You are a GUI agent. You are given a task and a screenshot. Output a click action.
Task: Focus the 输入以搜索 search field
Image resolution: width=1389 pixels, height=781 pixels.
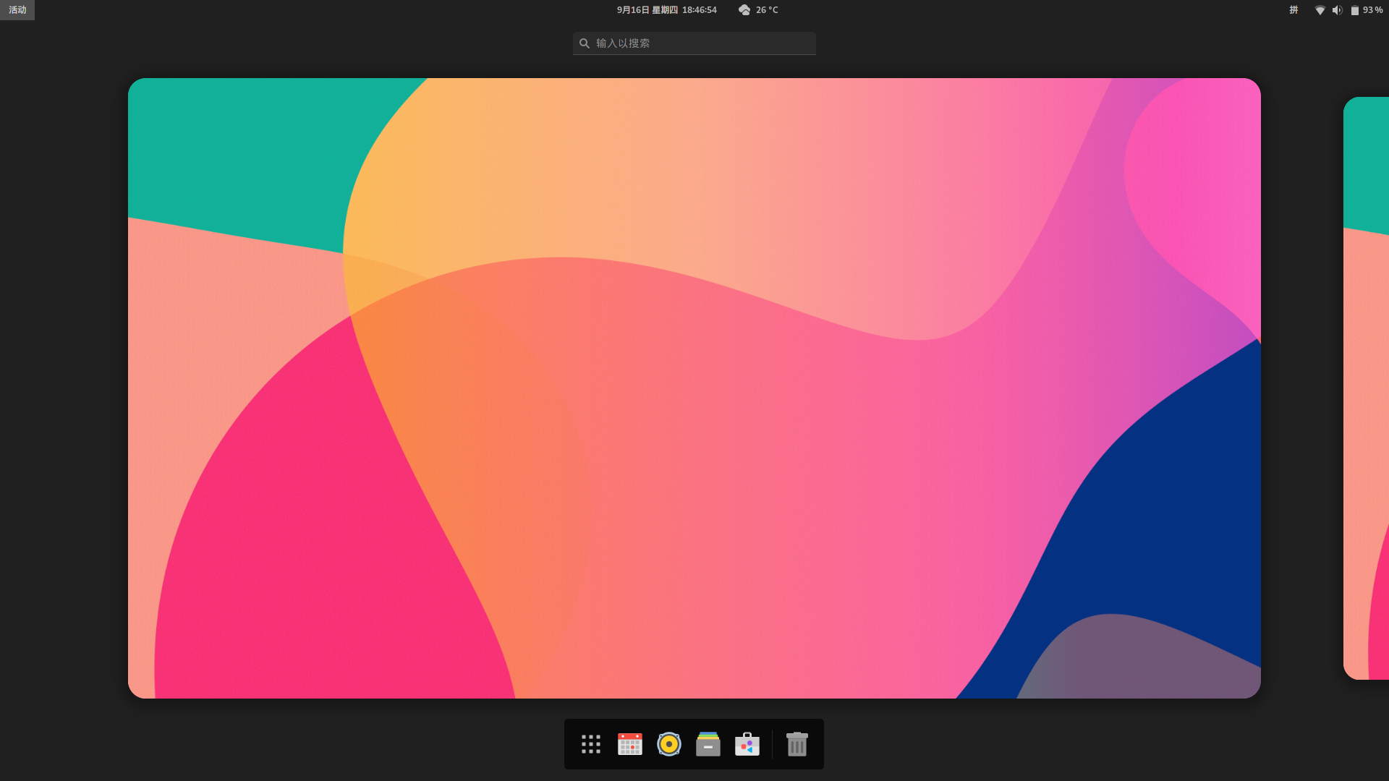(x=694, y=43)
